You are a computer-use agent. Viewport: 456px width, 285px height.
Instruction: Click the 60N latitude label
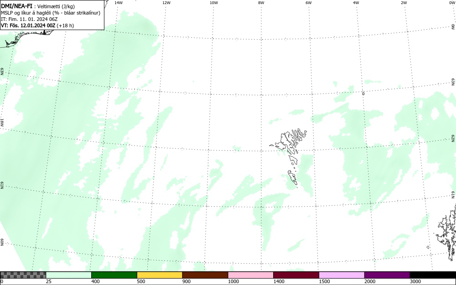(2, 242)
